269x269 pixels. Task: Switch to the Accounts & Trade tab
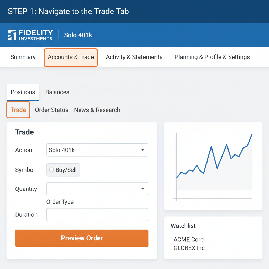(x=71, y=57)
